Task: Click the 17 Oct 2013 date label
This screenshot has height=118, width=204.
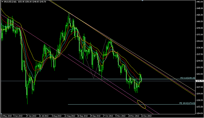Action: (108, 116)
